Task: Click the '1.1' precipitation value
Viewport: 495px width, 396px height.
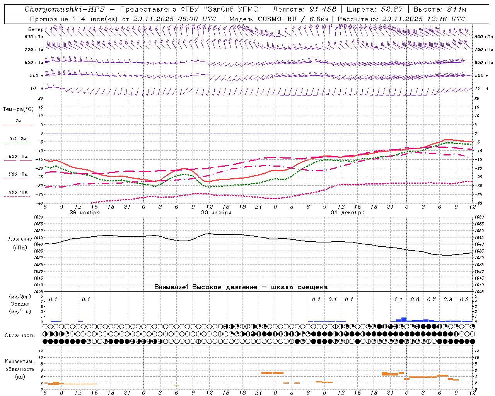Action: click(398, 299)
